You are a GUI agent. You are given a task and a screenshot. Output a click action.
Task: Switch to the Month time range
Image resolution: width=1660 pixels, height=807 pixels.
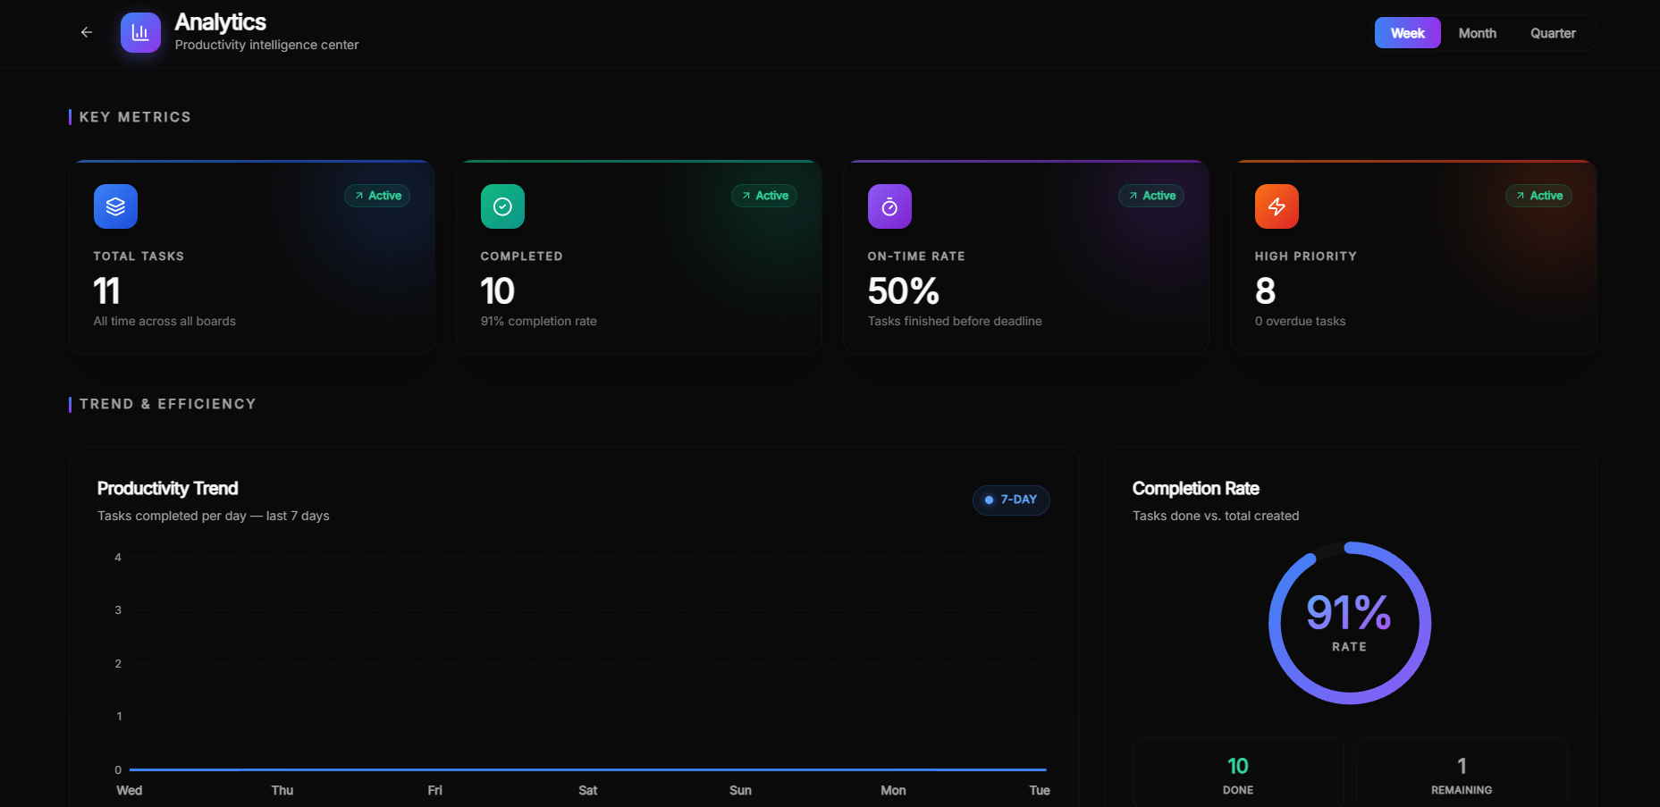coord(1477,33)
